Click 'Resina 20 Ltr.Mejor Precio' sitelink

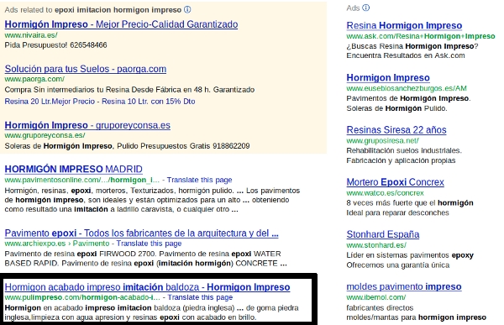[50, 102]
